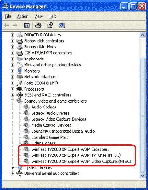Collapse Sound, video and game controllers node
Screen dimensions: 148x190
12,101
